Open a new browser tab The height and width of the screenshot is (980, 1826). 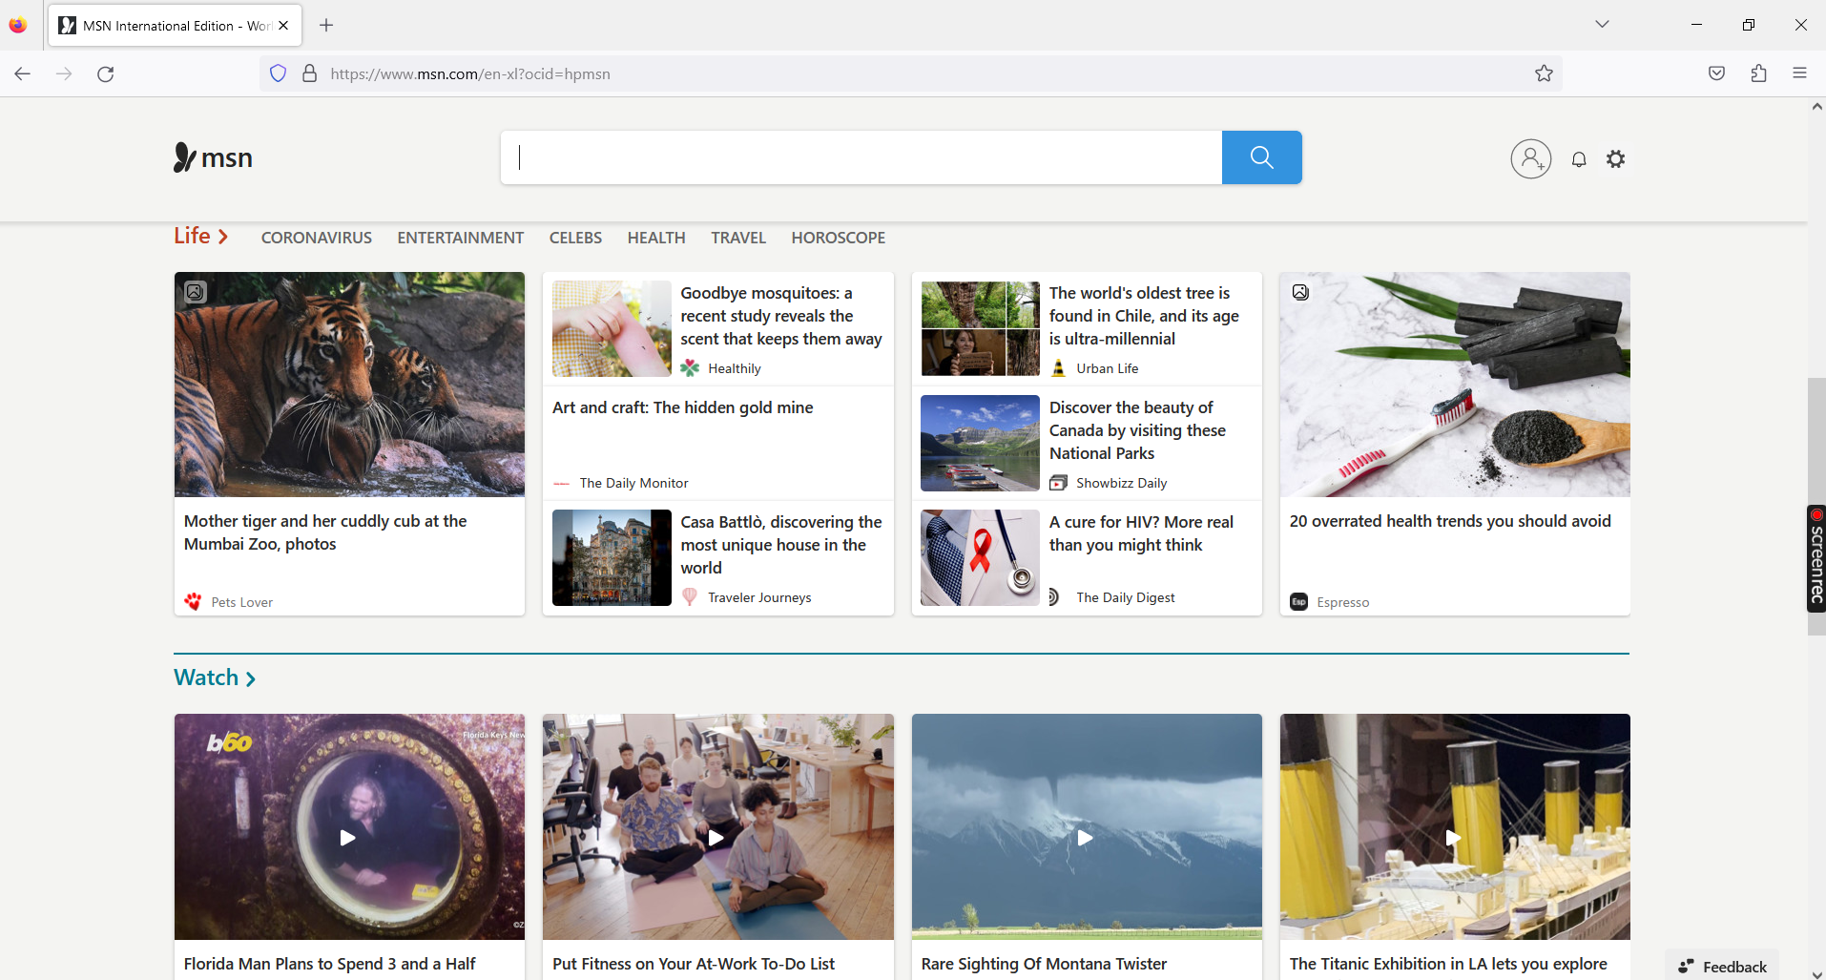tap(326, 25)
